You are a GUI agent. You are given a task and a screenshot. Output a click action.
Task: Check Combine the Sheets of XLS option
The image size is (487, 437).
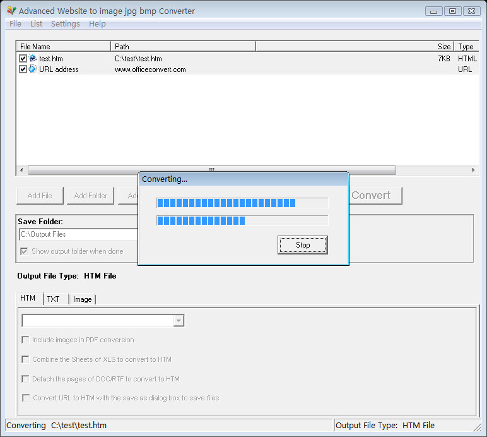(25, 359)
